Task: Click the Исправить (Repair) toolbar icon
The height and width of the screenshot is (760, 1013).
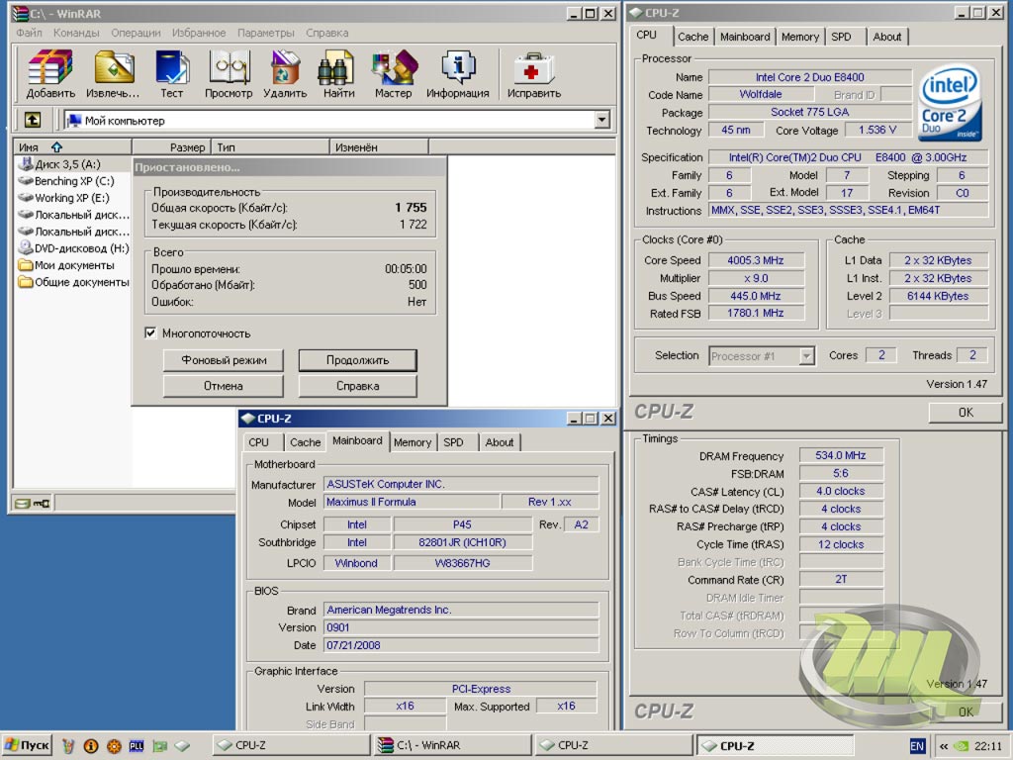Action: [534, 74]
